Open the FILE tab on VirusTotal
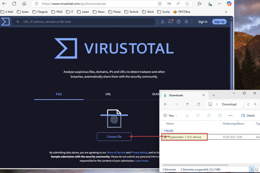260x173 pixels. click(59, 94)
